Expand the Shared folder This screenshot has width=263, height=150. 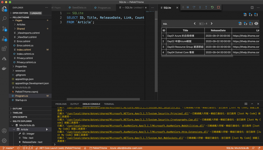point(21,29)
